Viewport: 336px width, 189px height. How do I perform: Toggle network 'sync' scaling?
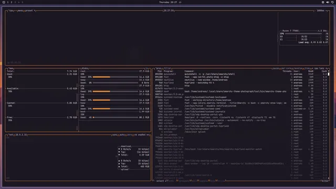115,135
